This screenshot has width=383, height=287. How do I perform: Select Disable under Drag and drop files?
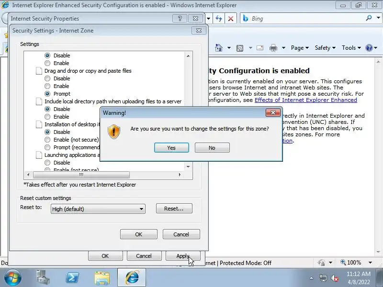[x=47, y=78]
